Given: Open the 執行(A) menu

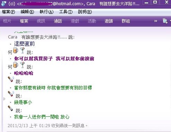Looking at the screenshot, I should (x=46, y=12).
